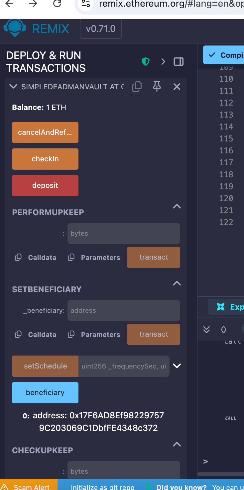Remove the deployed SimpleDeadmanVault instance
The image size is (244, 490).
(177, 87)
